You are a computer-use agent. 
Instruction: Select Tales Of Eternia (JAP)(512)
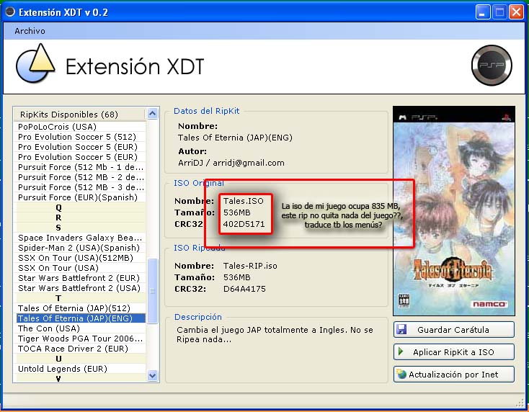coord(81,308)
